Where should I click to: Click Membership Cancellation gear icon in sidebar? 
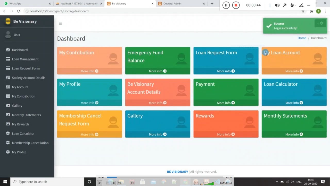(8, 143)
